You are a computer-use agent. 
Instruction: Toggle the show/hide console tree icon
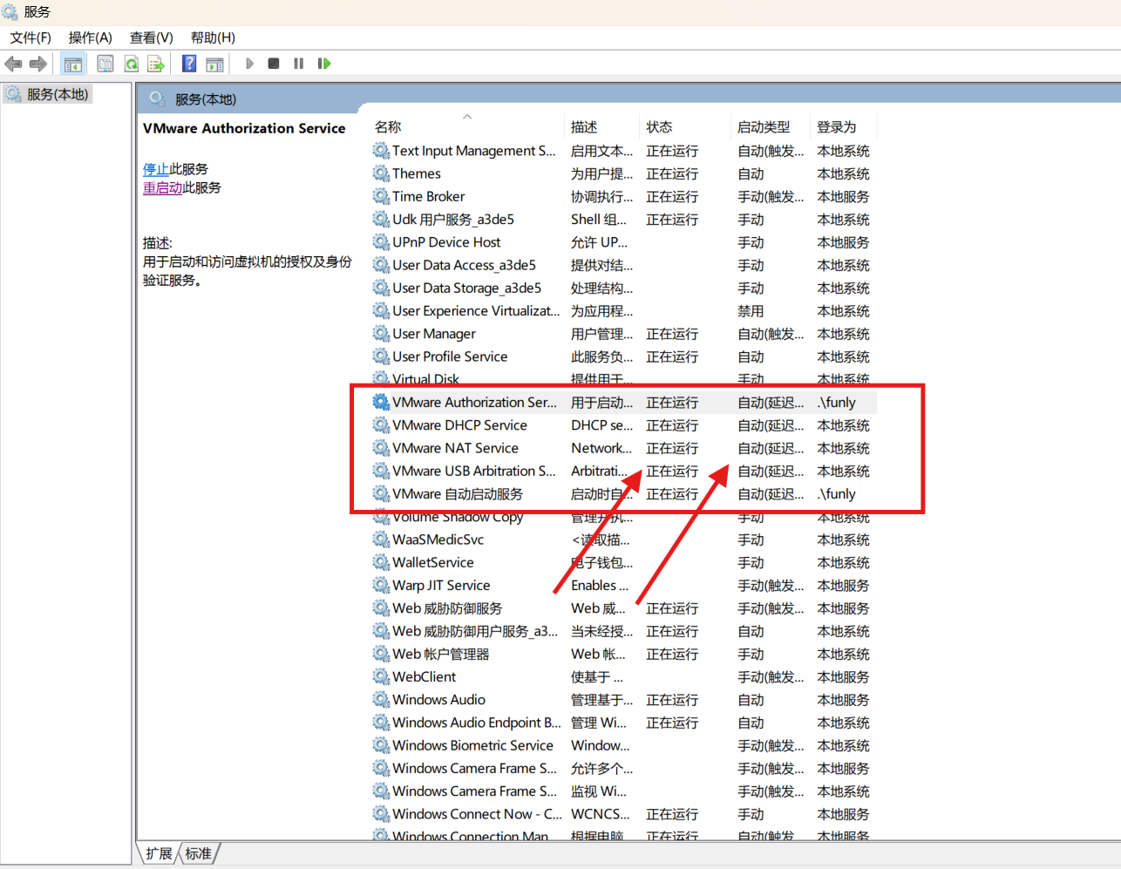[73, 64]
